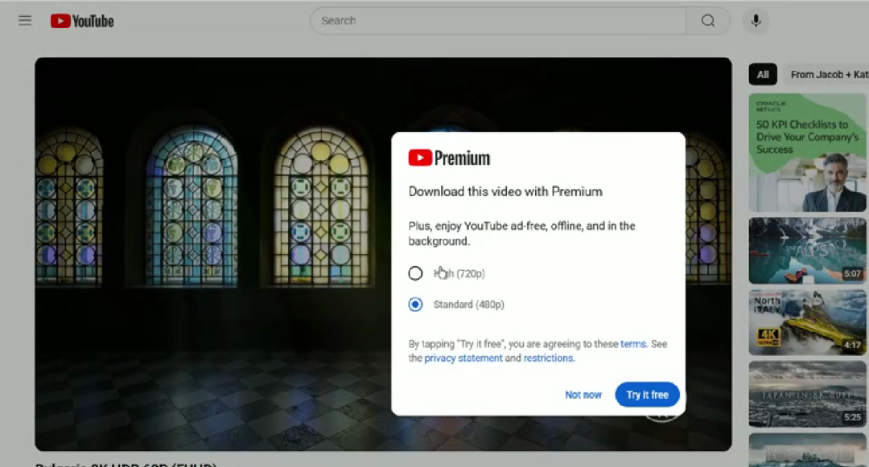This screenshot has width=869, height=467.
Task: Select High (720p) quality option
Action: click(x=415, y=273)
